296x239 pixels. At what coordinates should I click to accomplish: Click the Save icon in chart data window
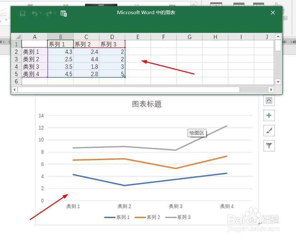[x=23, y=14]
